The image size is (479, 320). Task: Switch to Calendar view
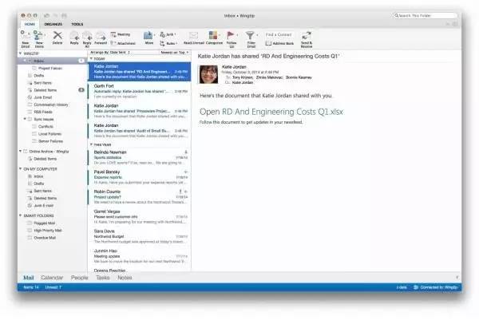tap(52, 278)
